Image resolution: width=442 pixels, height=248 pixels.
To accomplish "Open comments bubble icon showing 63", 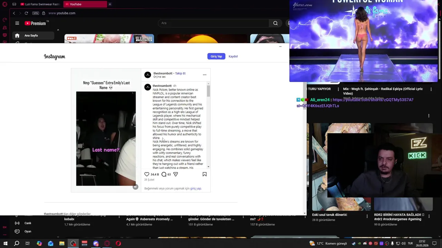I will pos(164,174).
